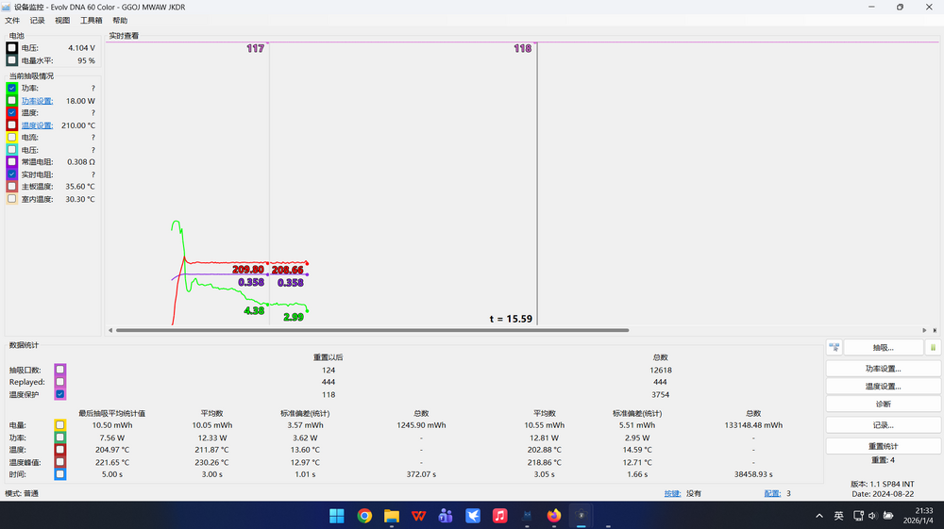Open the 视图 menu

62,20
